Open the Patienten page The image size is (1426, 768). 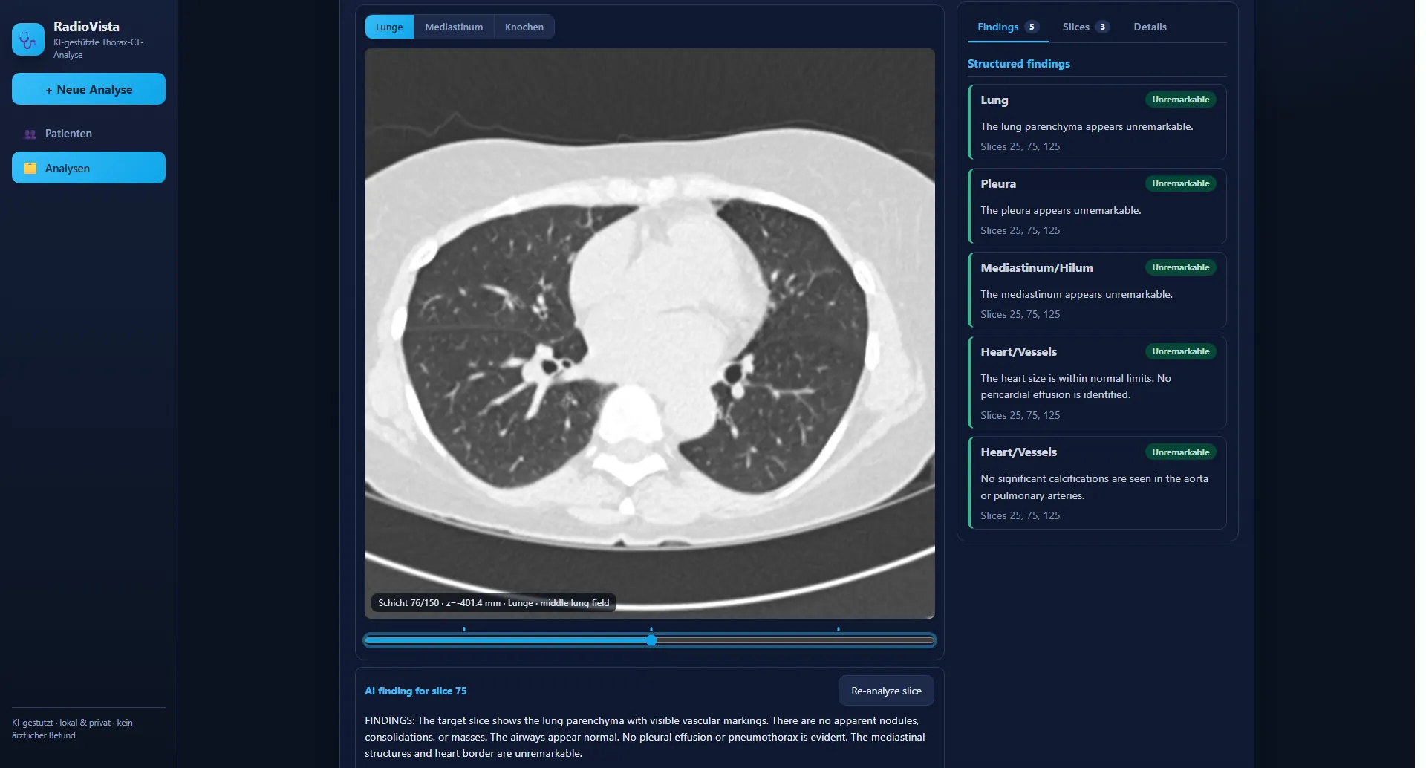(88, 134)
